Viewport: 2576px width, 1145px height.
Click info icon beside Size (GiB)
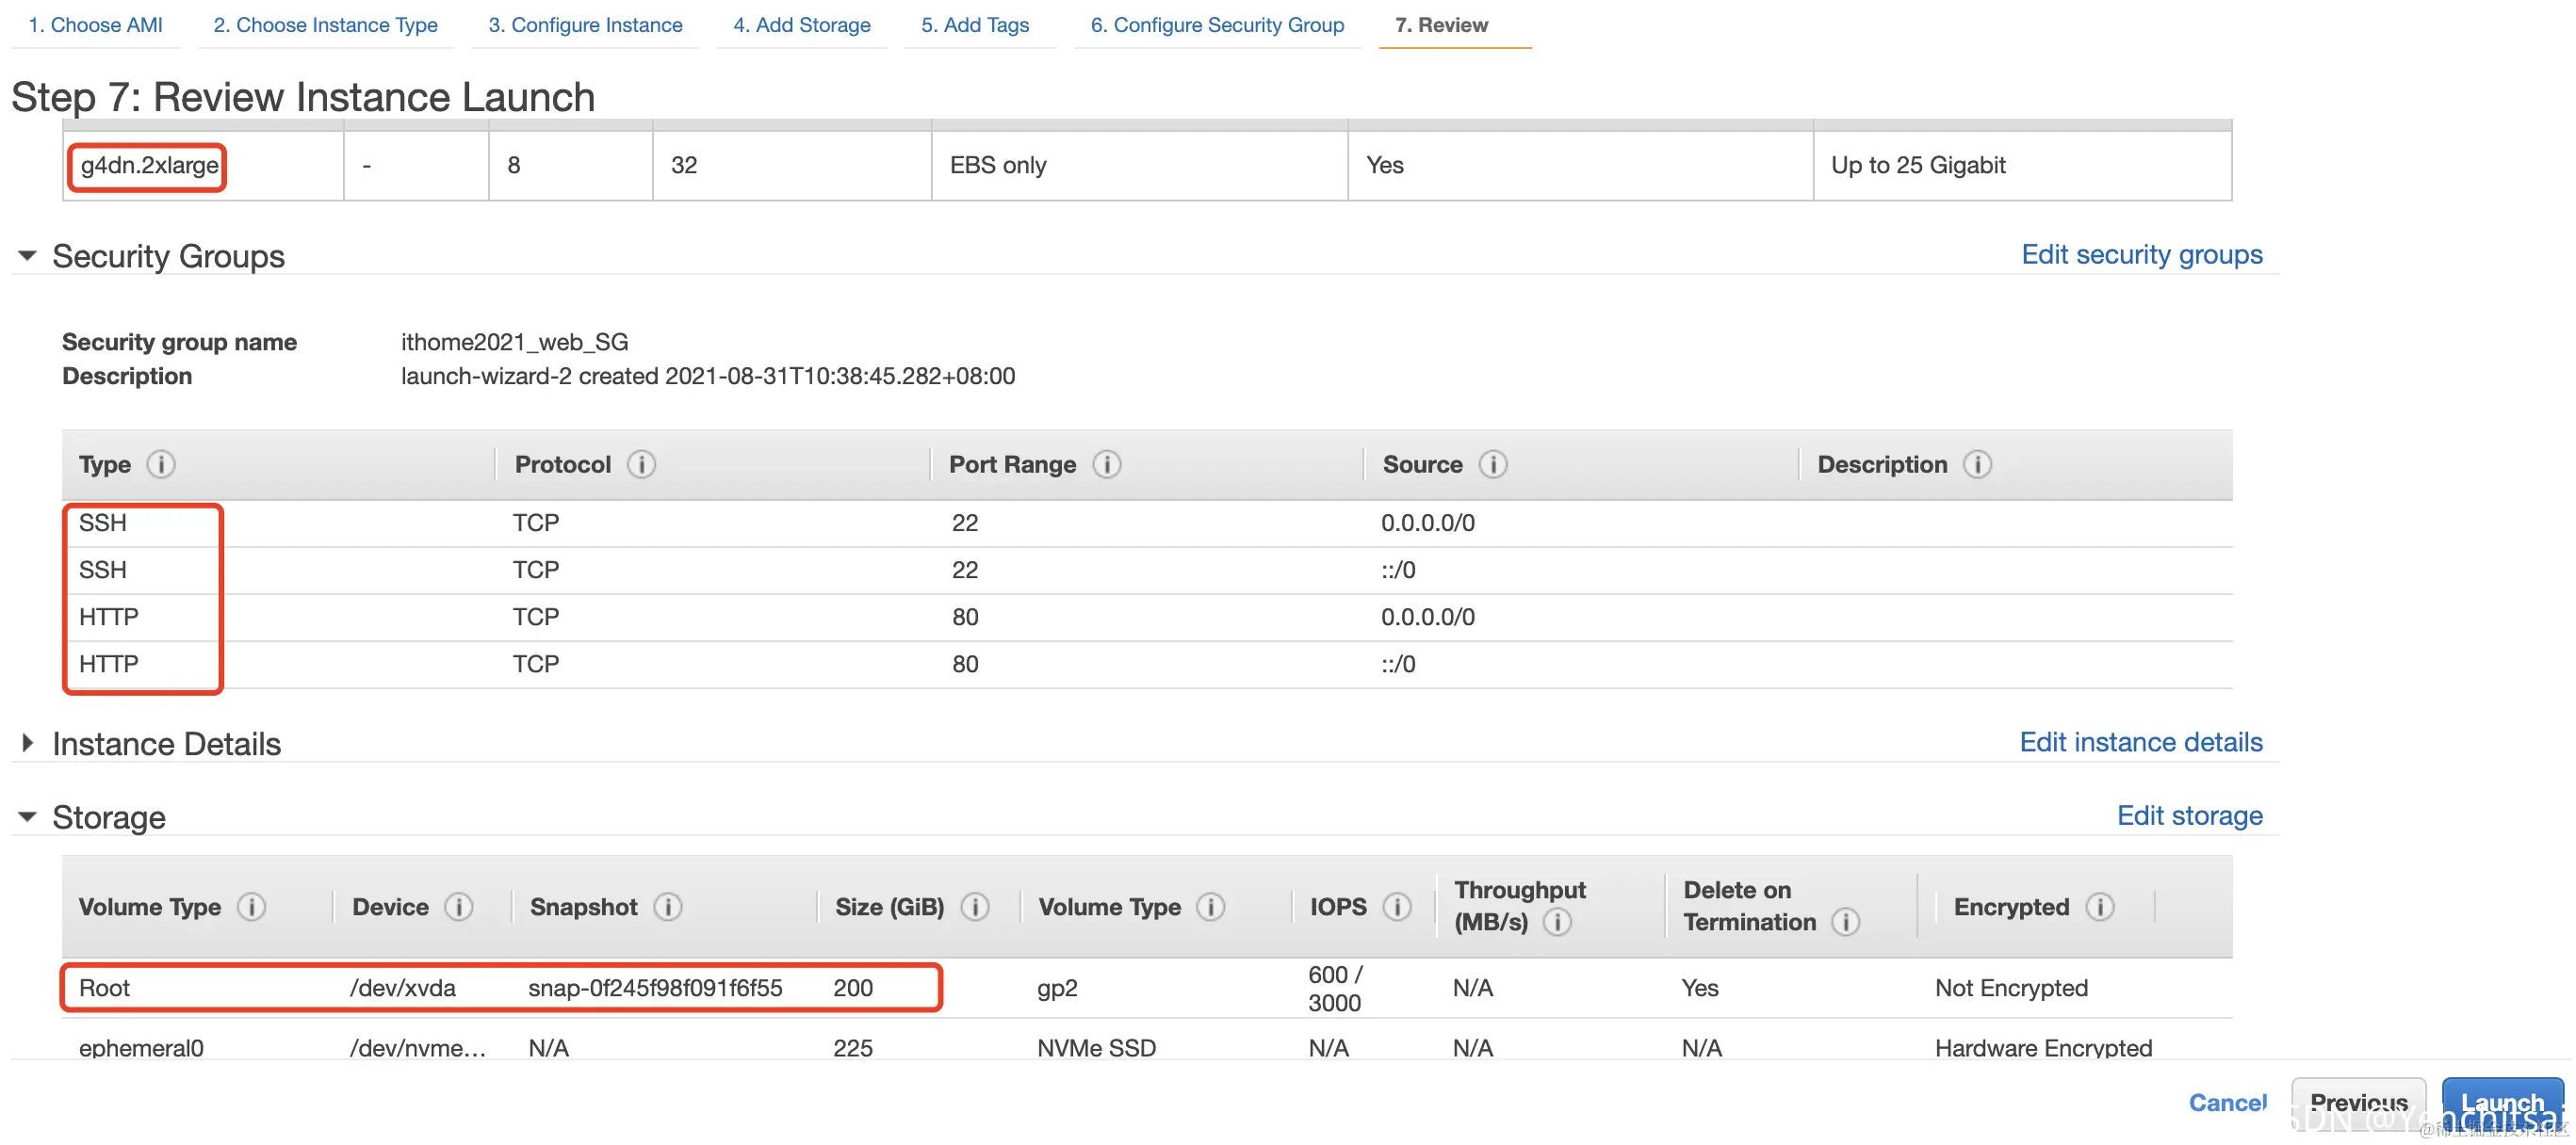[x=975, y=907]
